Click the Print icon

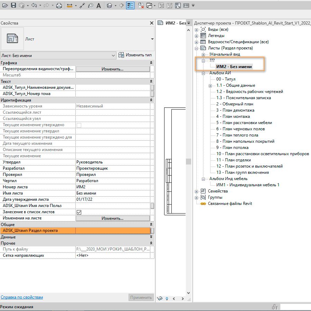pyautogui.click(x=59, y=6)
